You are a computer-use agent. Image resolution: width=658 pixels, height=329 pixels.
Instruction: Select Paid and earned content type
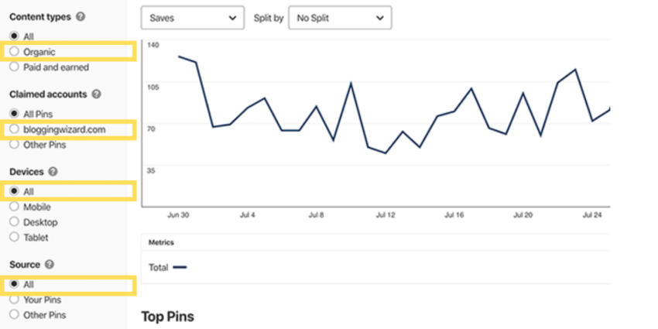pos(14,67)
